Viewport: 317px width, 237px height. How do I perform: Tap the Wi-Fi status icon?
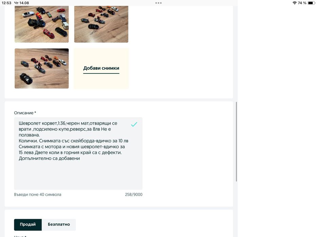pyautogui.click(x=295, y=3)
